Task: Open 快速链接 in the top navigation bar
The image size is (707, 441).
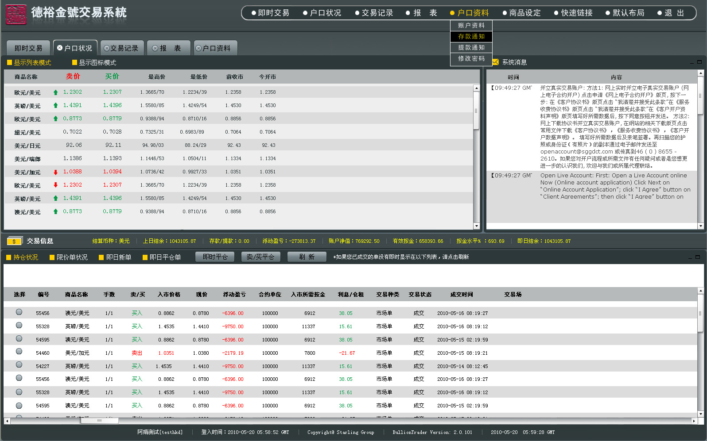Action: [x=573, y=13]
